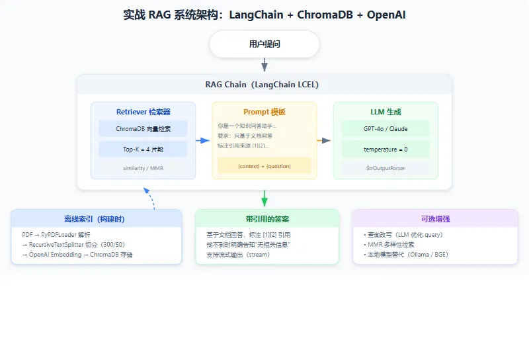Click the LLM 生成 title
529x344 pixels.
pos(386,112)
